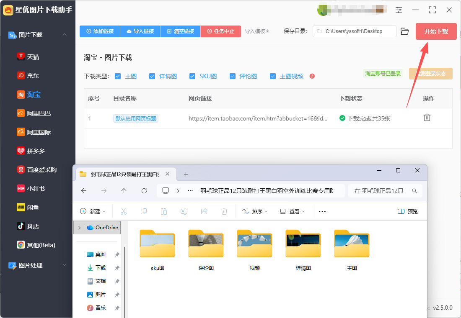
Task: Click the red info icon beside 主图视频
Action: tap(312, 76)
